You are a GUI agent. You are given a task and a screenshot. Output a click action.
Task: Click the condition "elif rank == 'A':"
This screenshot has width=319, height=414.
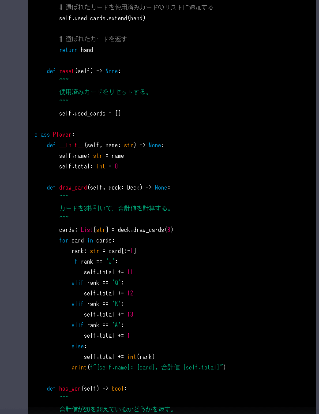[x=98, y=325]
